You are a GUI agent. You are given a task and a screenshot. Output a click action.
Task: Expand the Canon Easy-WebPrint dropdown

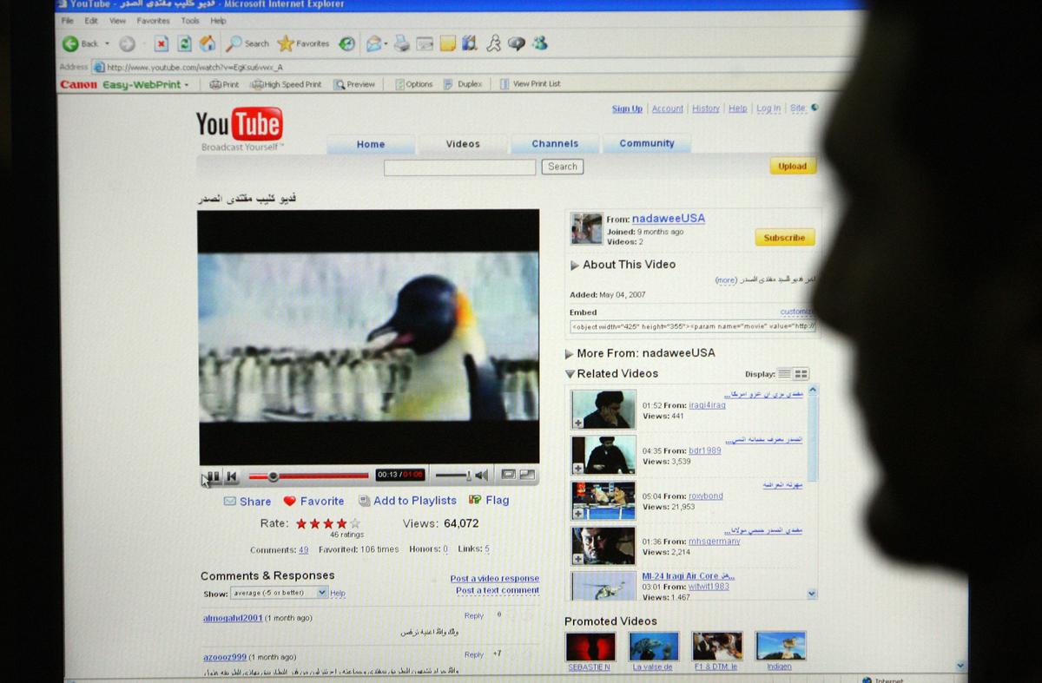pos(185,84)
